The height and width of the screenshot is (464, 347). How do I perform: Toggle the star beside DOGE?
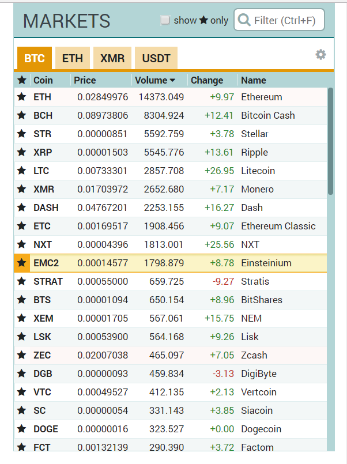(x=22, y=429)
